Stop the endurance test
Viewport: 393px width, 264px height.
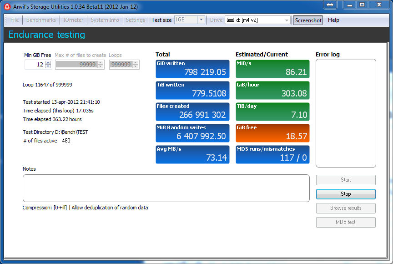346,194
